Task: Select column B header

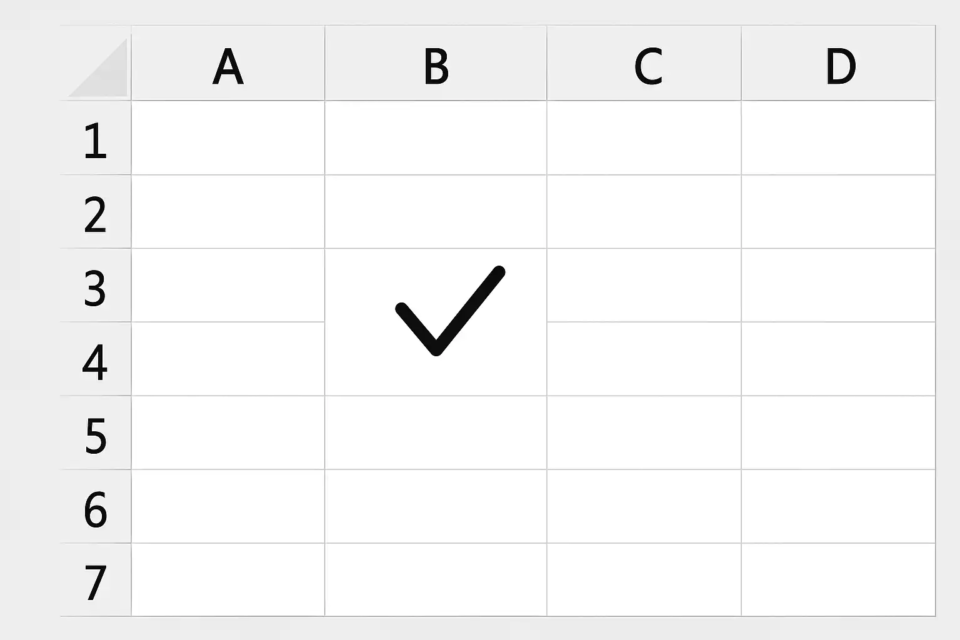Action: click(x=436, y=64)
